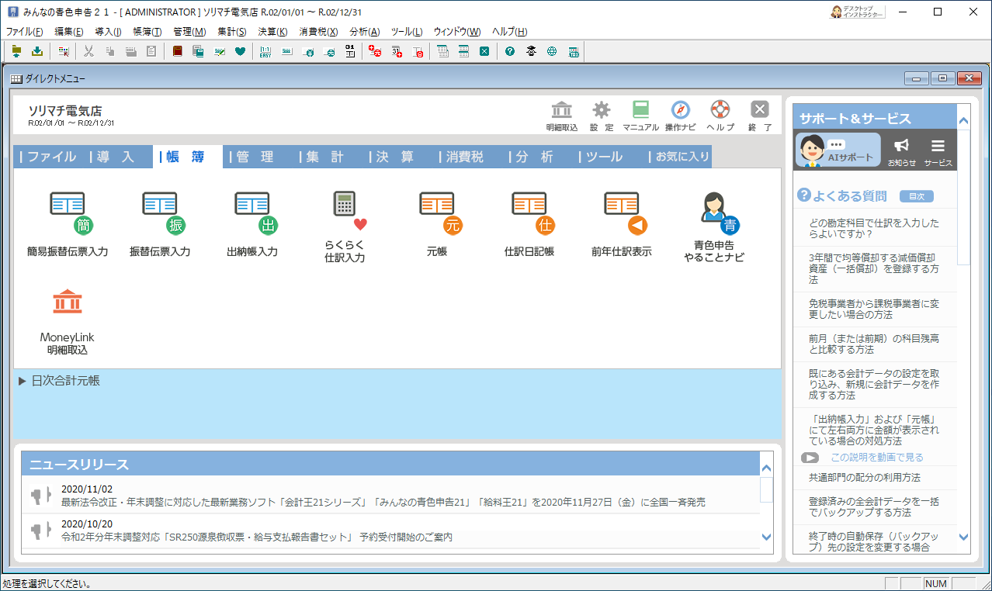Open 前年仕訳表示 icon
Screen dimensions: 992x591
622,224
